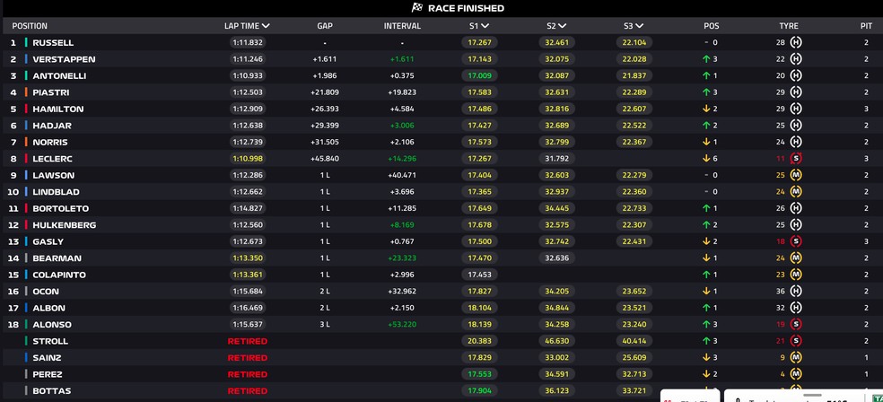Click the RACE FINISHED status heading
Image resolution: width=883 pixels, height=402 pixels.
466,8
